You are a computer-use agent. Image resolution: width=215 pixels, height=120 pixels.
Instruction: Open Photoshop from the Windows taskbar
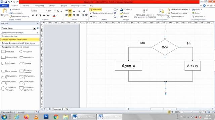(x=46, y=117)
